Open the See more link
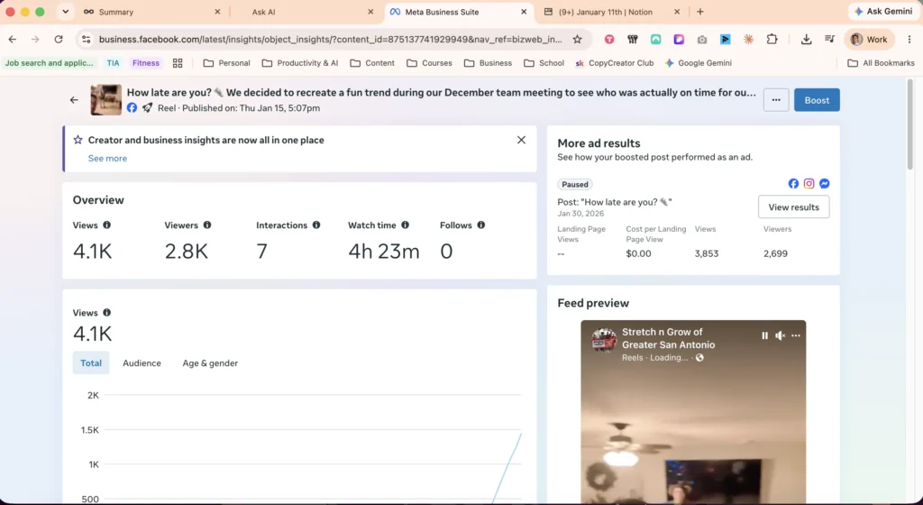 (107, 159)
